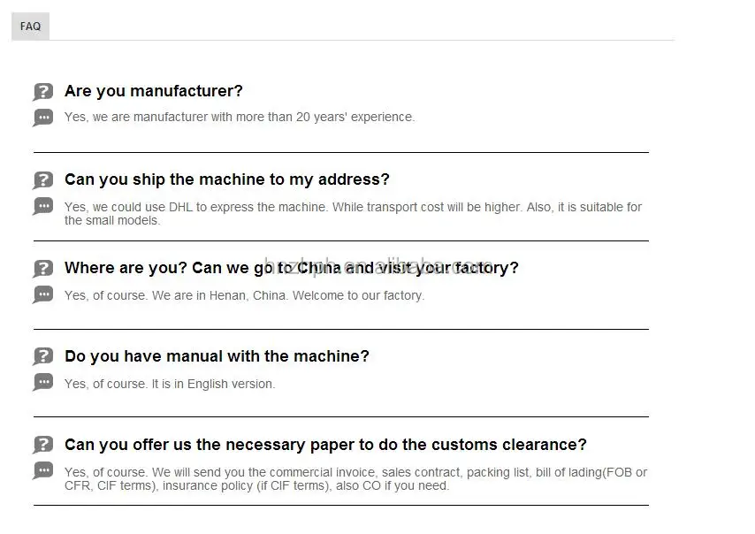Open the question "Are you manufacturer?"
This screenshot has width=755, height=534.
[x=153, y=91]
